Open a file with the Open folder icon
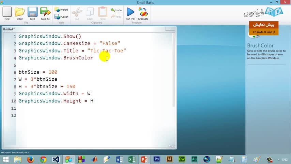The height and width of the screenshot is (164, 291). (x=20, y=14)
